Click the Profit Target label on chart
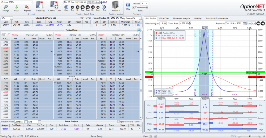266x138 pixels. click(x=255, y=72)
